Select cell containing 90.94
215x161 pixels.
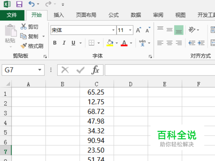click(97, 140)
